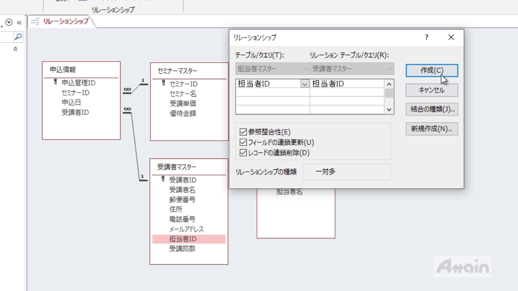The width and height of the screenshot is (518, 291).
Task: Expand the 担当者ID field dropdown arrow
Action: 305,84
